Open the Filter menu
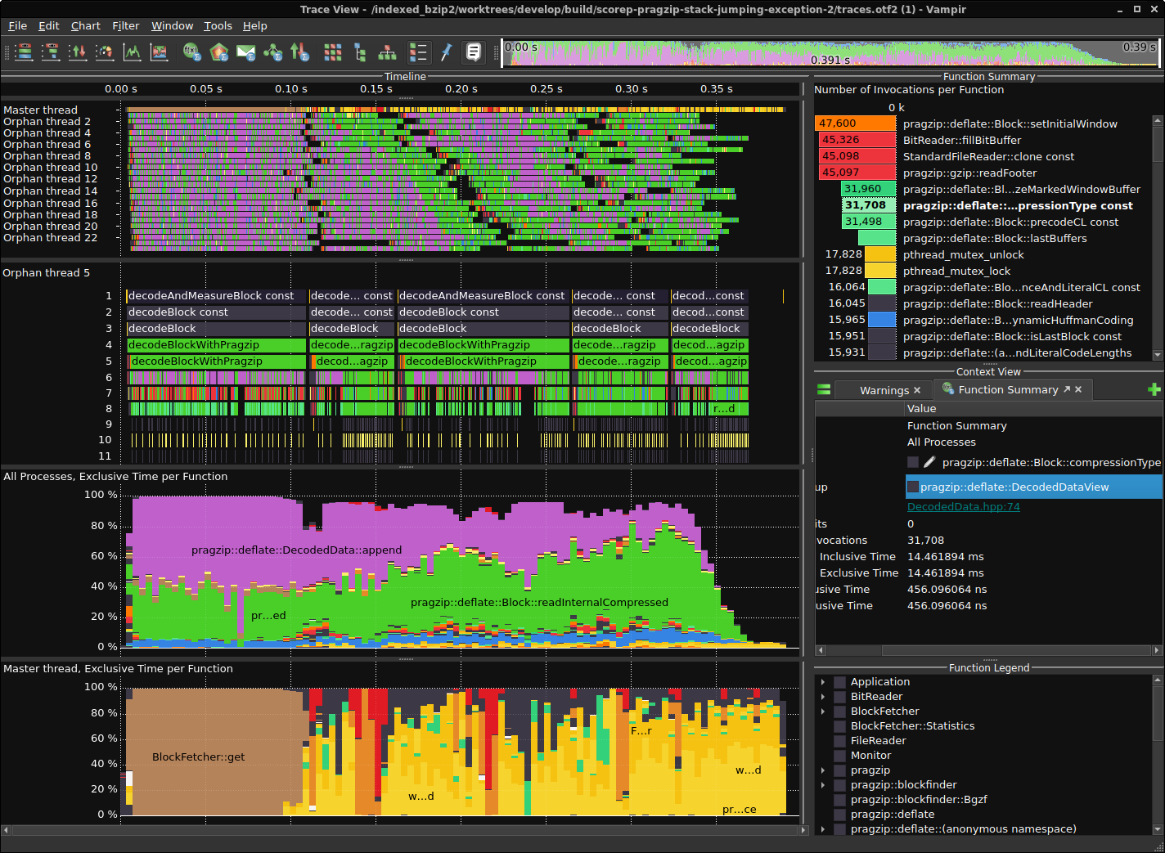This screenshot has height=853, width=1165. point(125,26)
